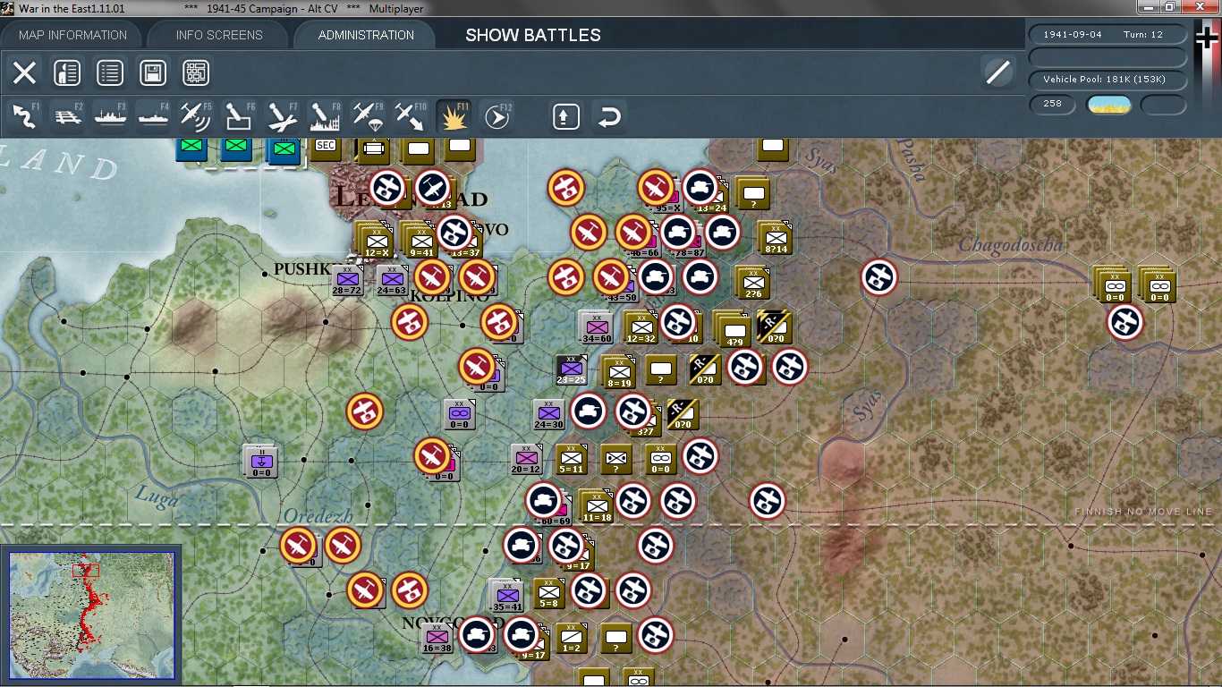The width and height of the screenshot is (1222, 687).
Task: Select the 24=30 unit counter
Action: [x=548, y=415]
